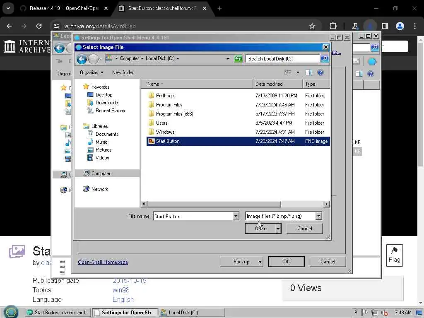The image size is (424, 318).
Task: Open a new browser tab
Action: click(219, 8)
